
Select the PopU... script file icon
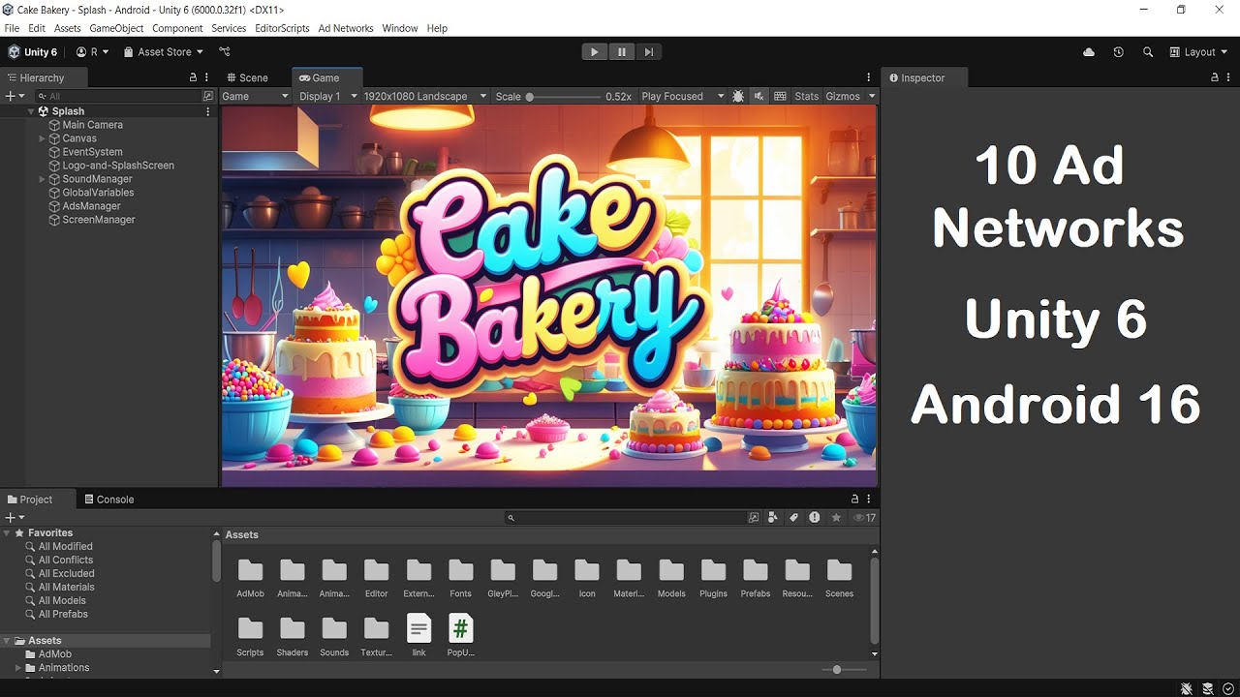pos(461,636)
